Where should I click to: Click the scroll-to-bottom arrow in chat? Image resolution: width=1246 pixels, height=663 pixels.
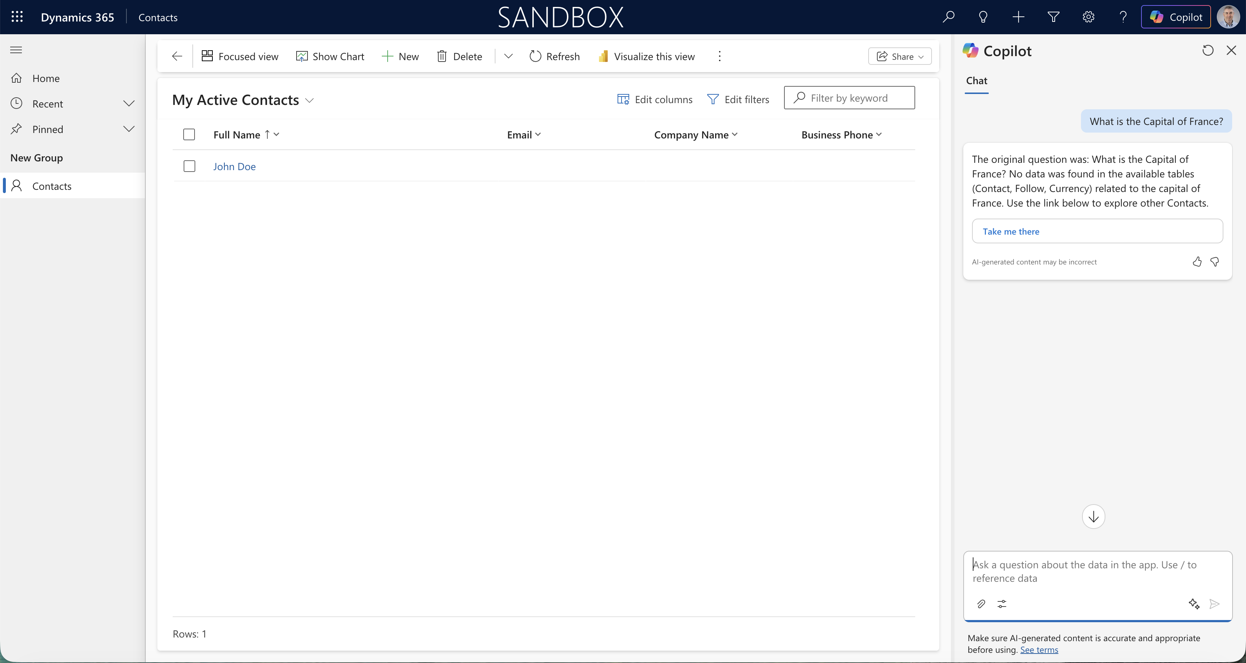point(1094,517)
